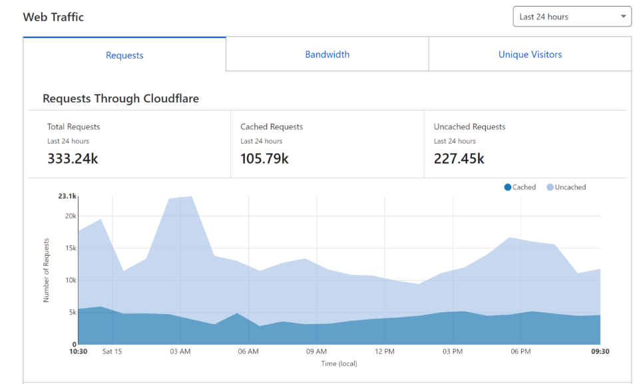
Task: Click the light blue Uncached legend dot
Action: 550,188
